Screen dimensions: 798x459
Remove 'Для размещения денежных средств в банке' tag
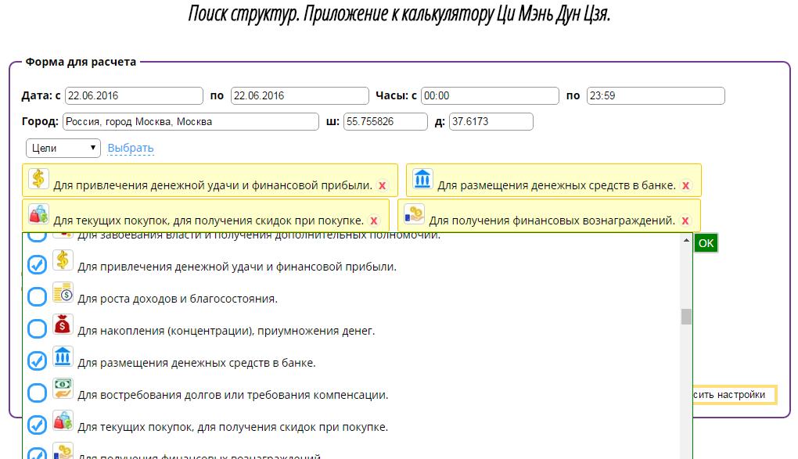point(685,186)
